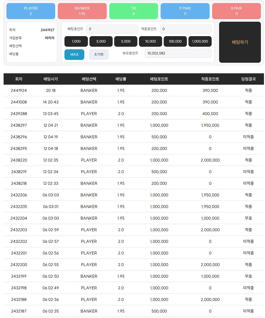
Task: Select the PLAYER 2 bet option
Action: [x=31, y=11]
